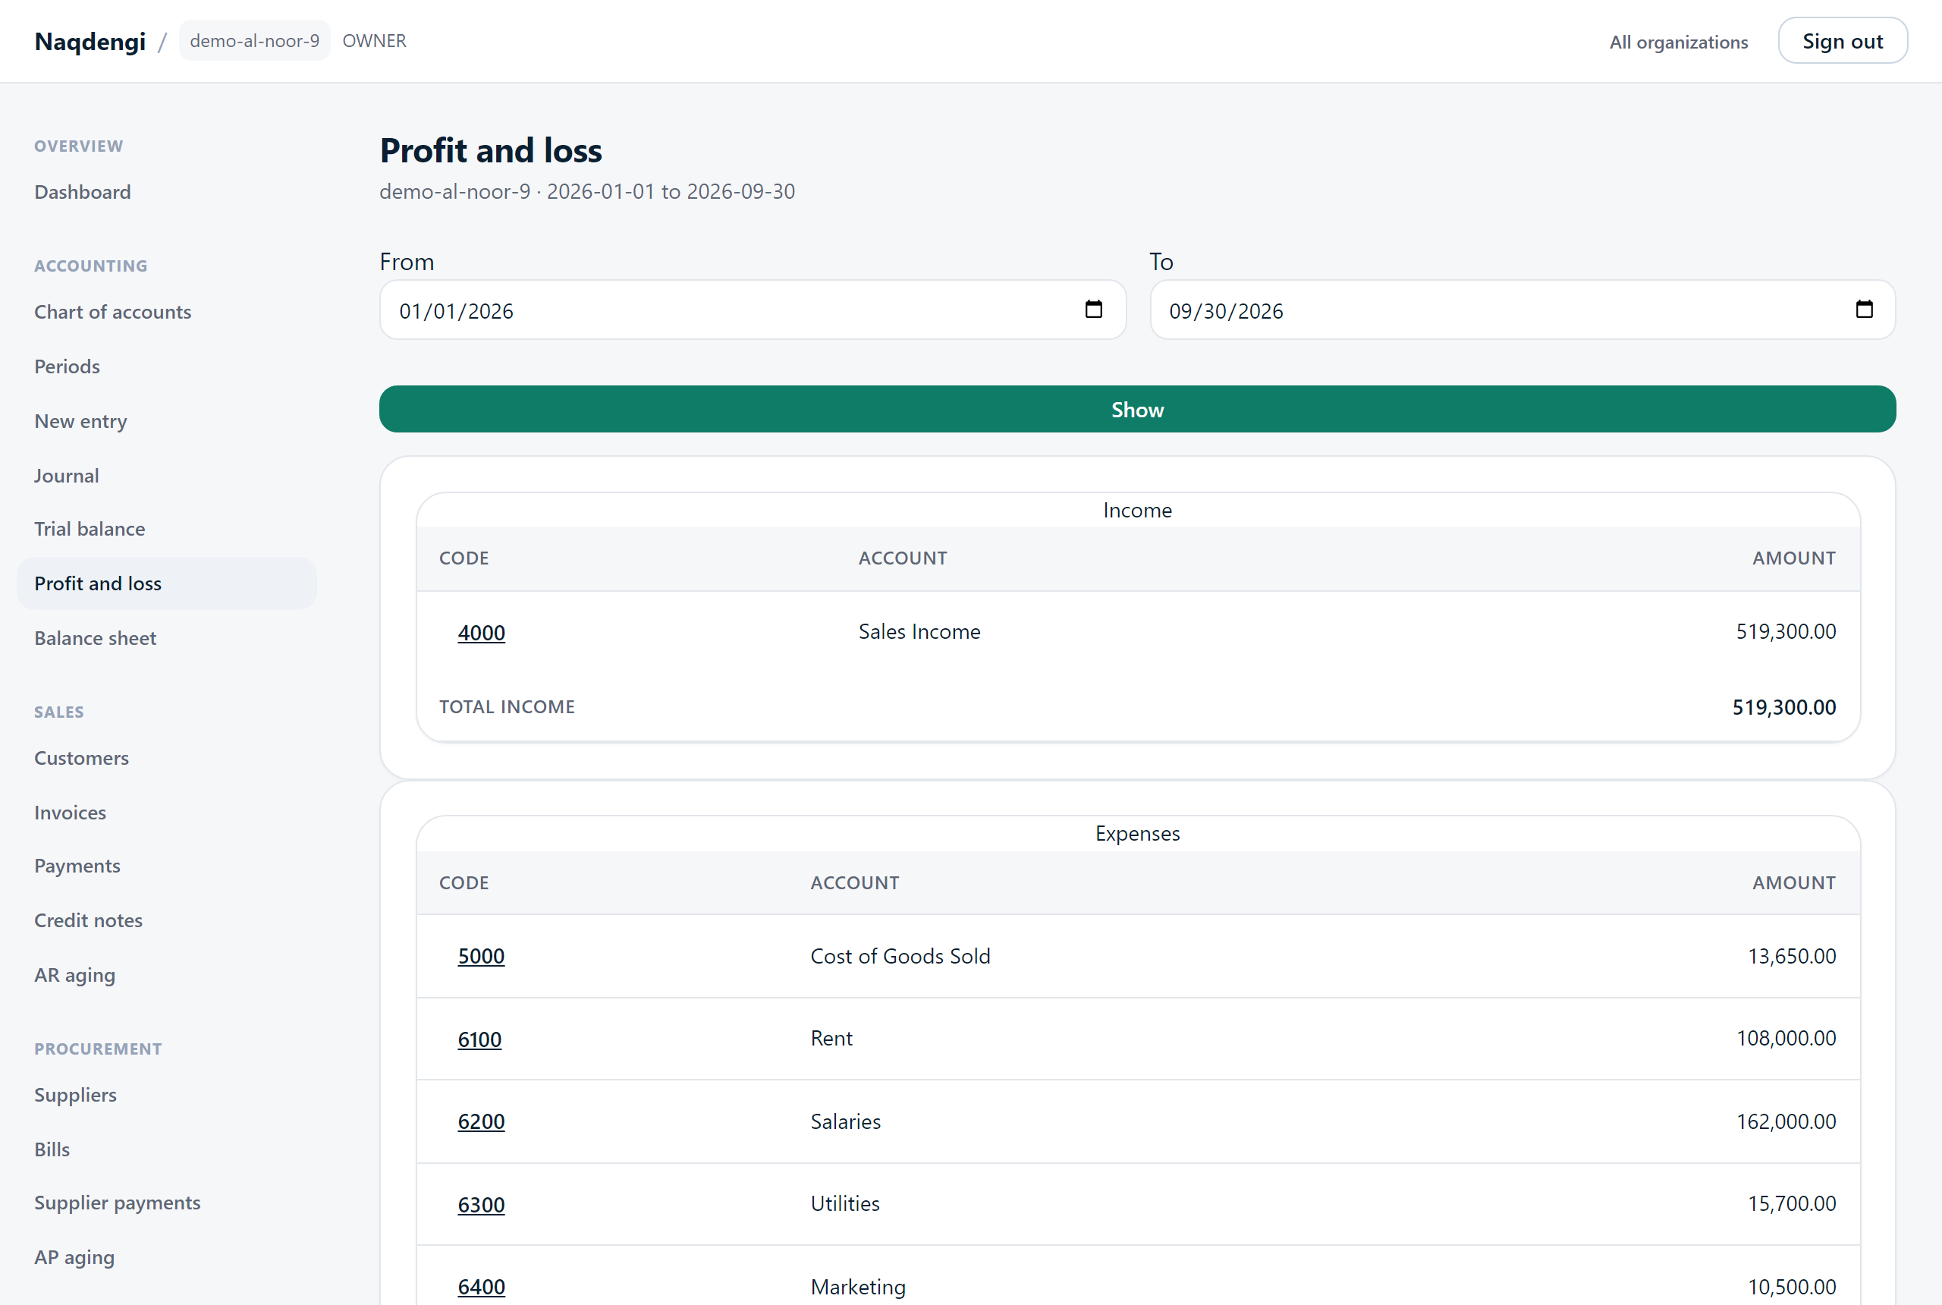Click the Marketing account name
This screenshot has width=1942, height=1305.
[x=858, y=1287]
